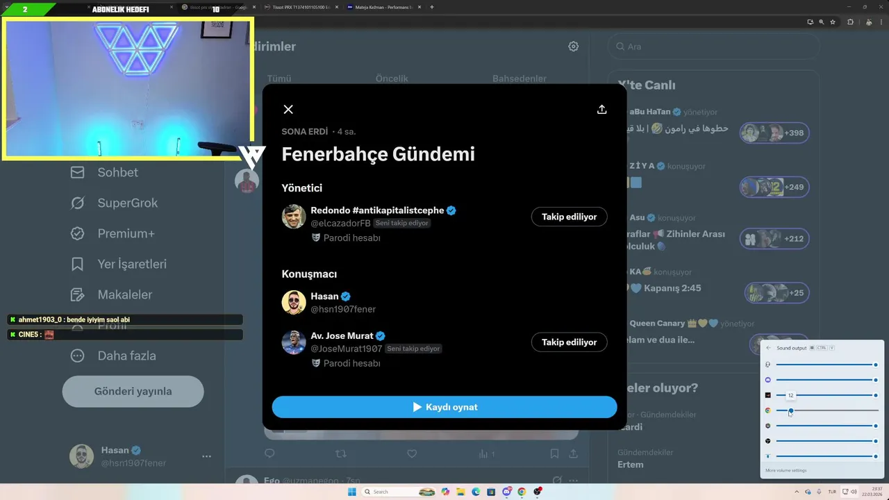Viewport: 889px width, 500px height.
Task: Click Redondo's avatar in Yönetici section
Action: pyautogui.click(x=294, y=217)
